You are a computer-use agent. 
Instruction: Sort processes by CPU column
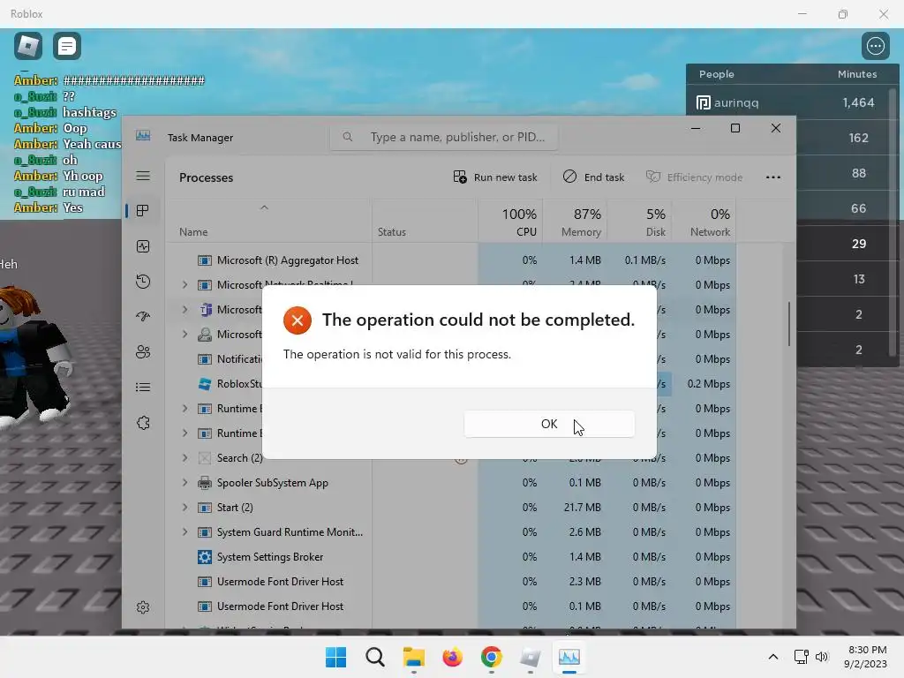pos(510,222)
